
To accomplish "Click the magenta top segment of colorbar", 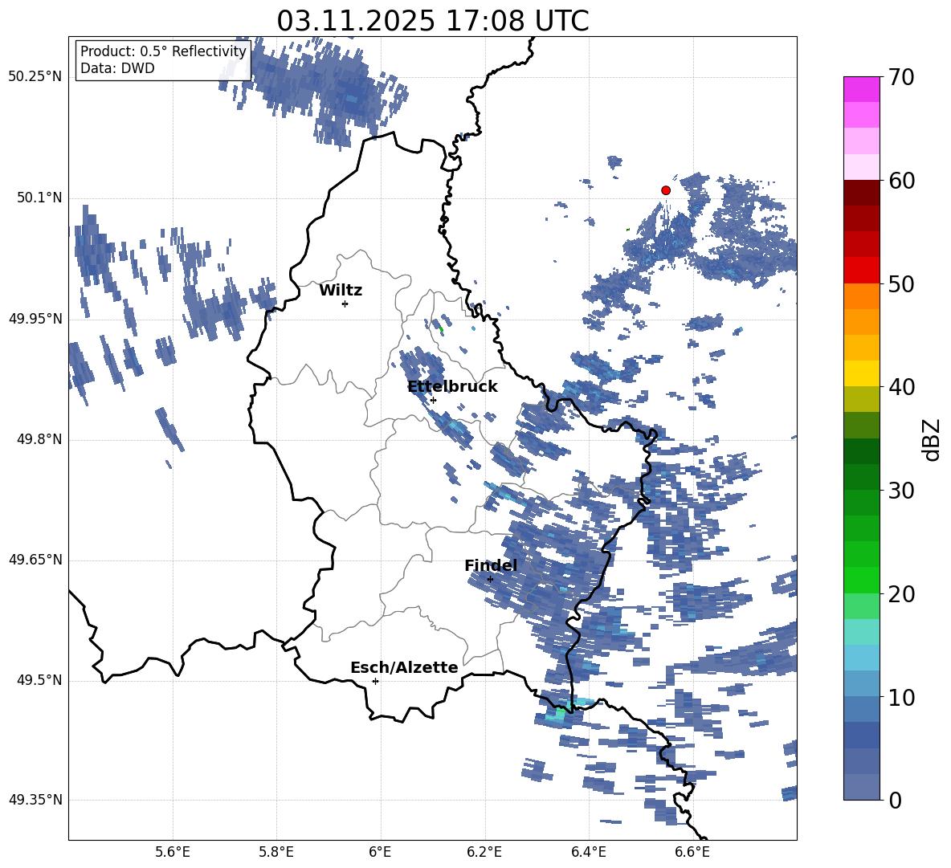I will (861, 89).
